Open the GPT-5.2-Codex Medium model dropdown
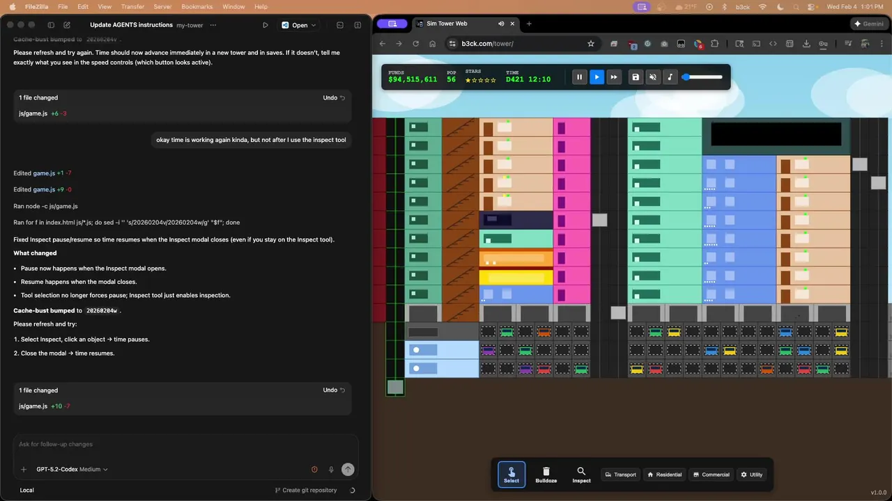The height and width of the screenshot is (501, 892). (72, 470)
